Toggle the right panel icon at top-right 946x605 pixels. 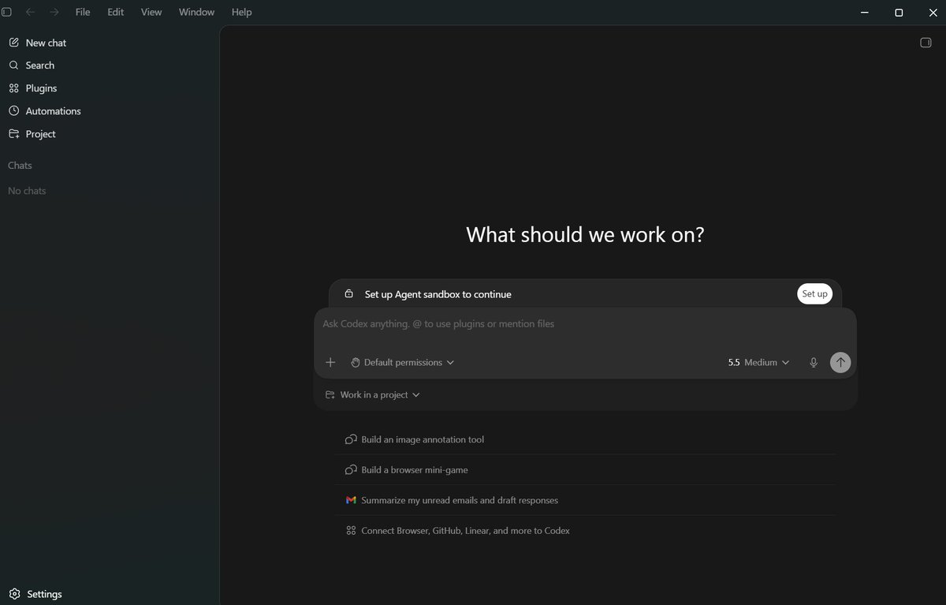[926, 43]
